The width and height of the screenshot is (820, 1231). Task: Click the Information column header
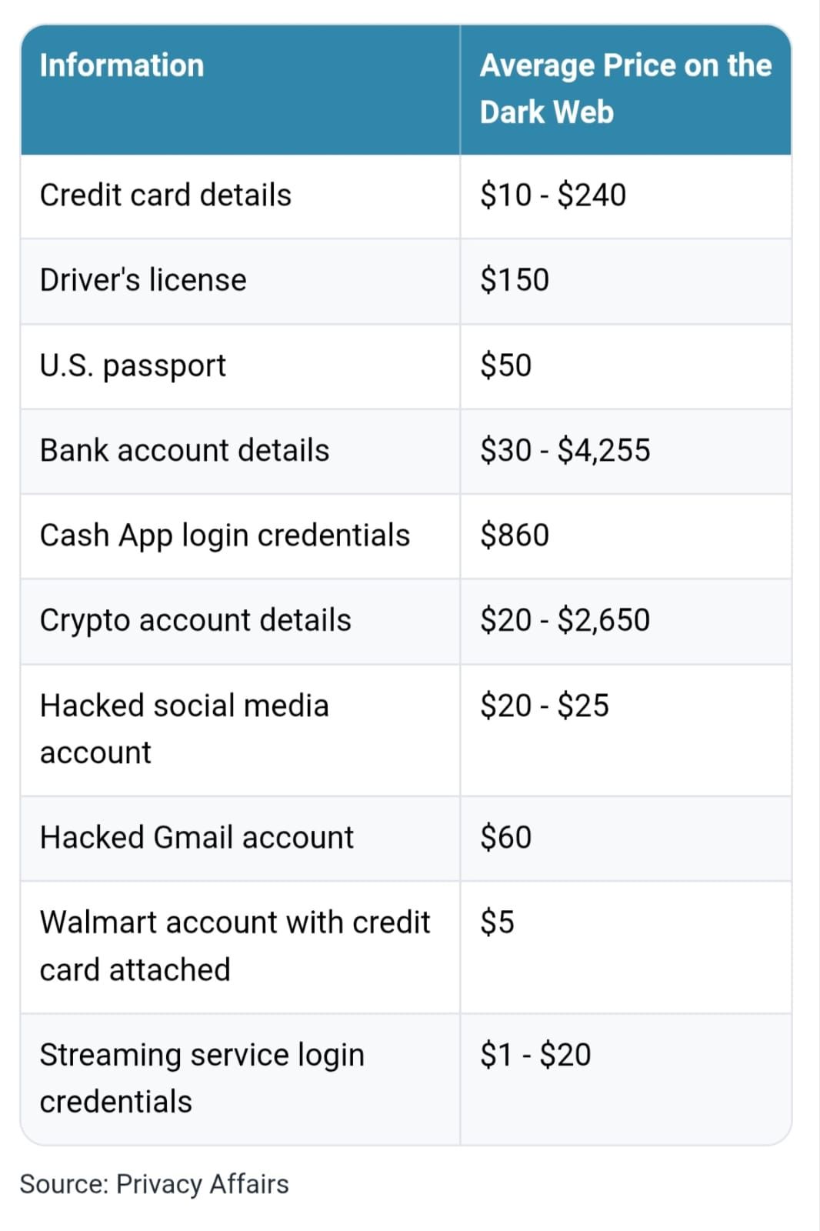point(122,65)
